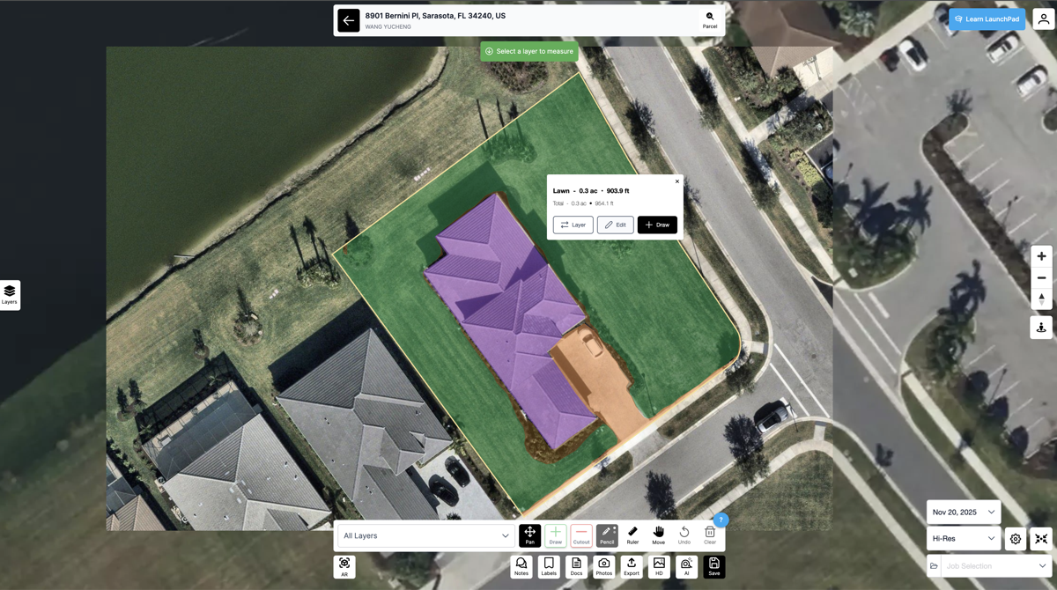Click the Export icon
Image resolution: width=1057 pixels, height=590 pixels.
(x=632, y=566)
